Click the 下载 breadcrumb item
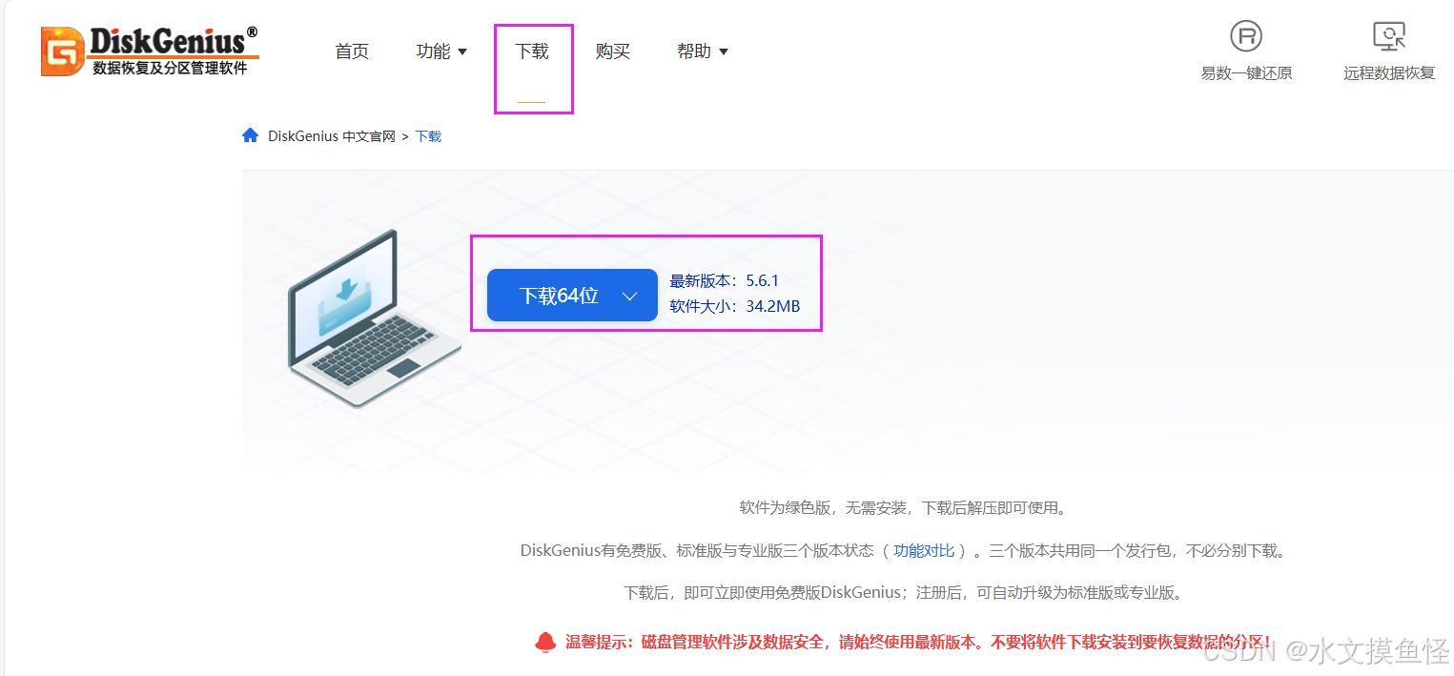This screenshot has height=676, width=1454. (x=428, y=136)
